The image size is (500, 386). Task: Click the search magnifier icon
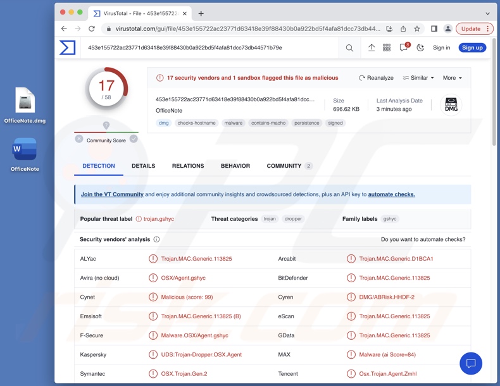[349, 48]
